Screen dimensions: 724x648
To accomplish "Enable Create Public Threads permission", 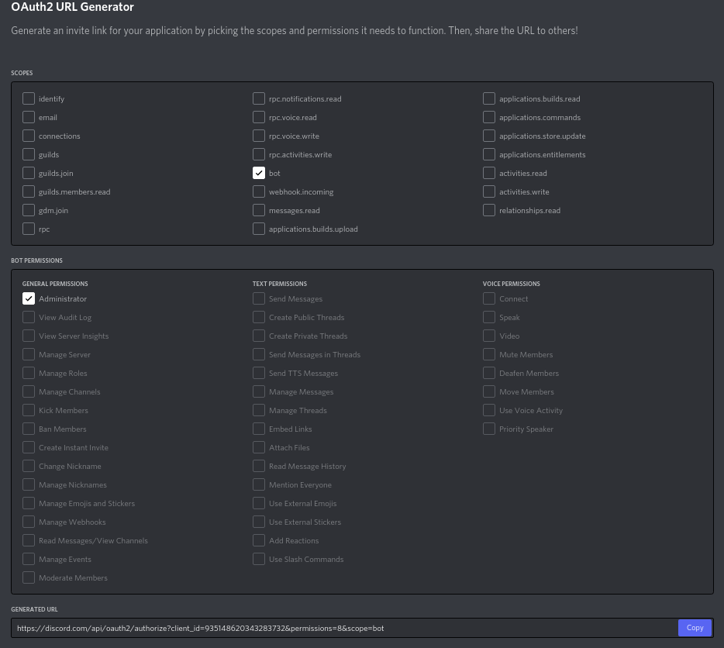I will point(259,317).
